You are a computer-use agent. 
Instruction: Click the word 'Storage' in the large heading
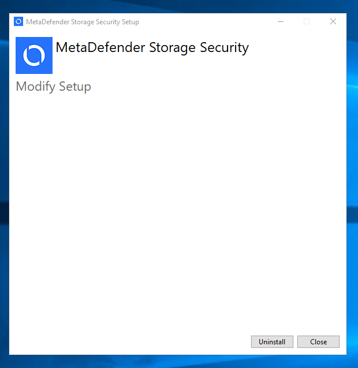click(173, 48)
